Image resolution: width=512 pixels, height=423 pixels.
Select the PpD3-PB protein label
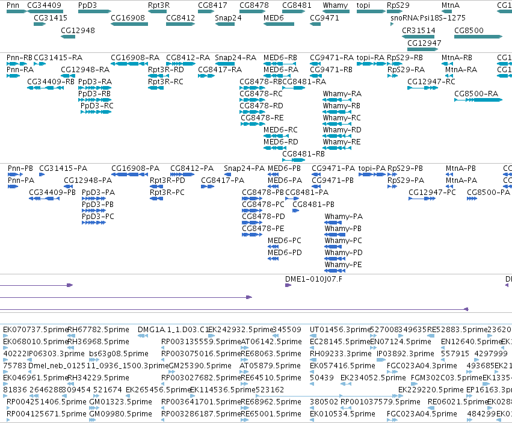click(97, 205)
